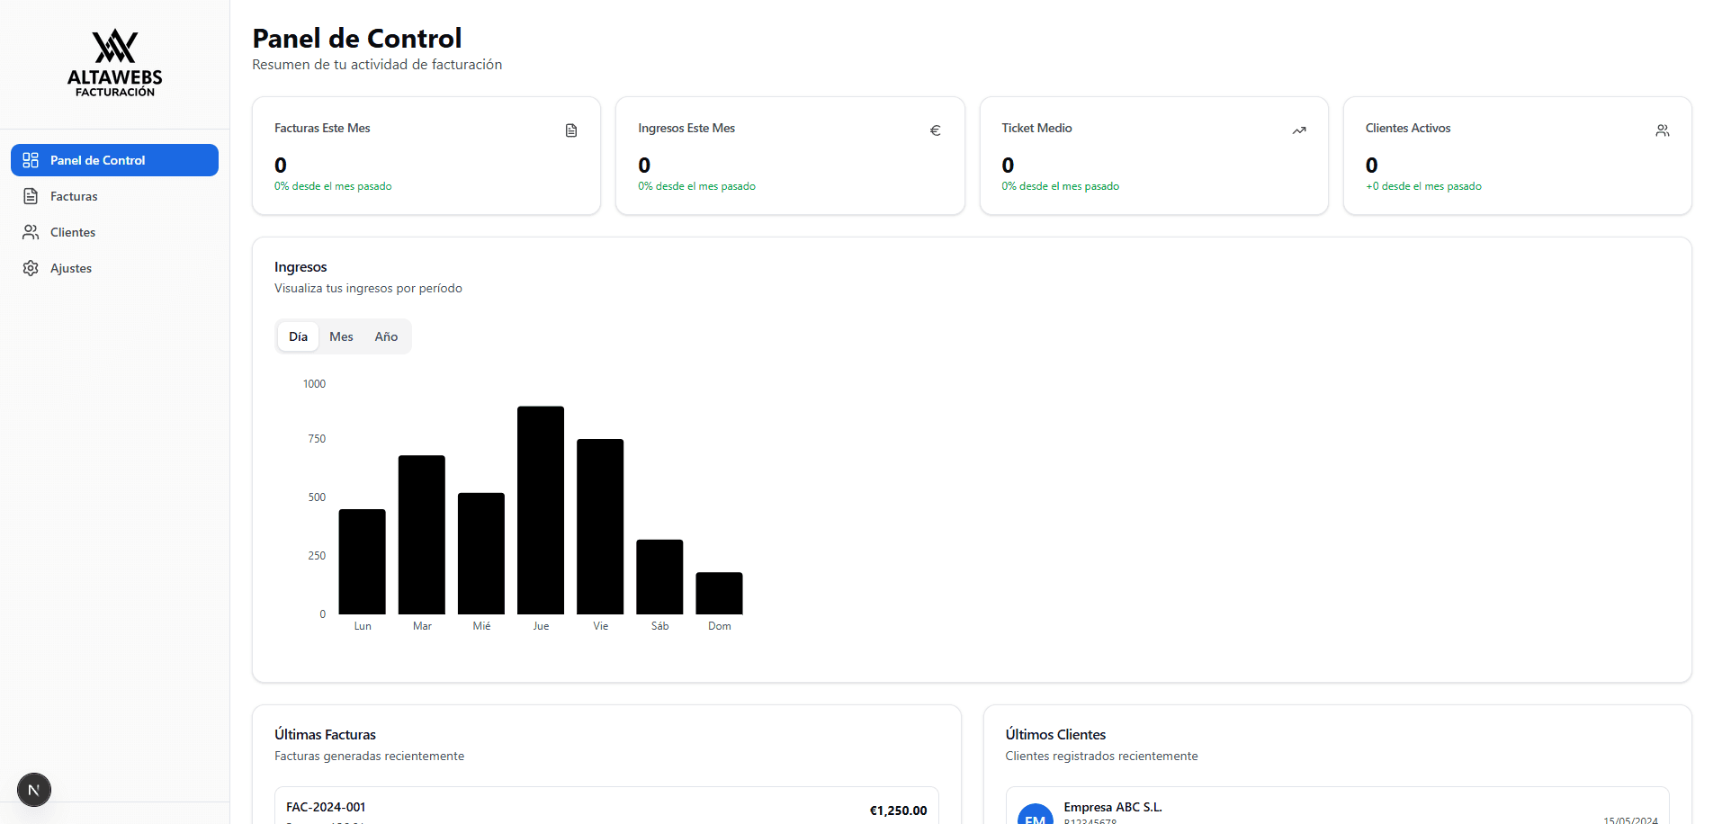Open Facturas from the sidebar menu
This screenshot has height=824, width=1713.
[74, 196]
